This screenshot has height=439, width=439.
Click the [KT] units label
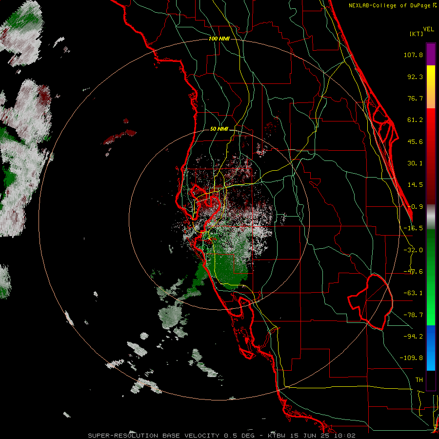point(417,34)
